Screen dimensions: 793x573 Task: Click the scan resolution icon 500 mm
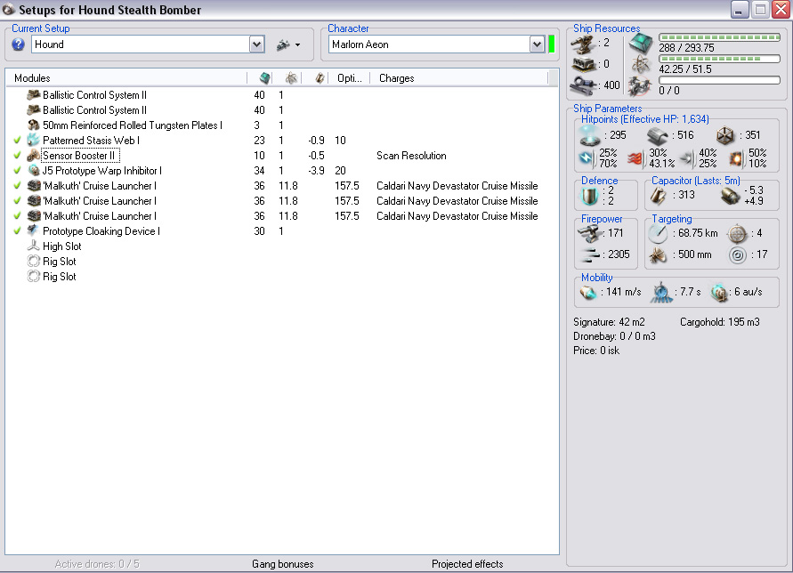point(658,254)
